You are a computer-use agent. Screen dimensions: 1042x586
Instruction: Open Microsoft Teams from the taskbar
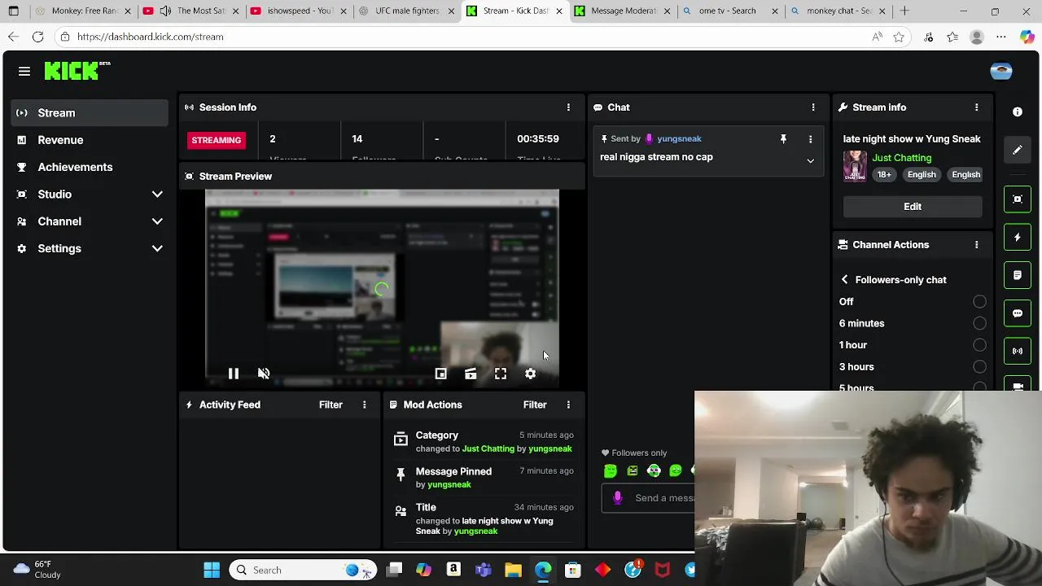click(x=484, y=571)
